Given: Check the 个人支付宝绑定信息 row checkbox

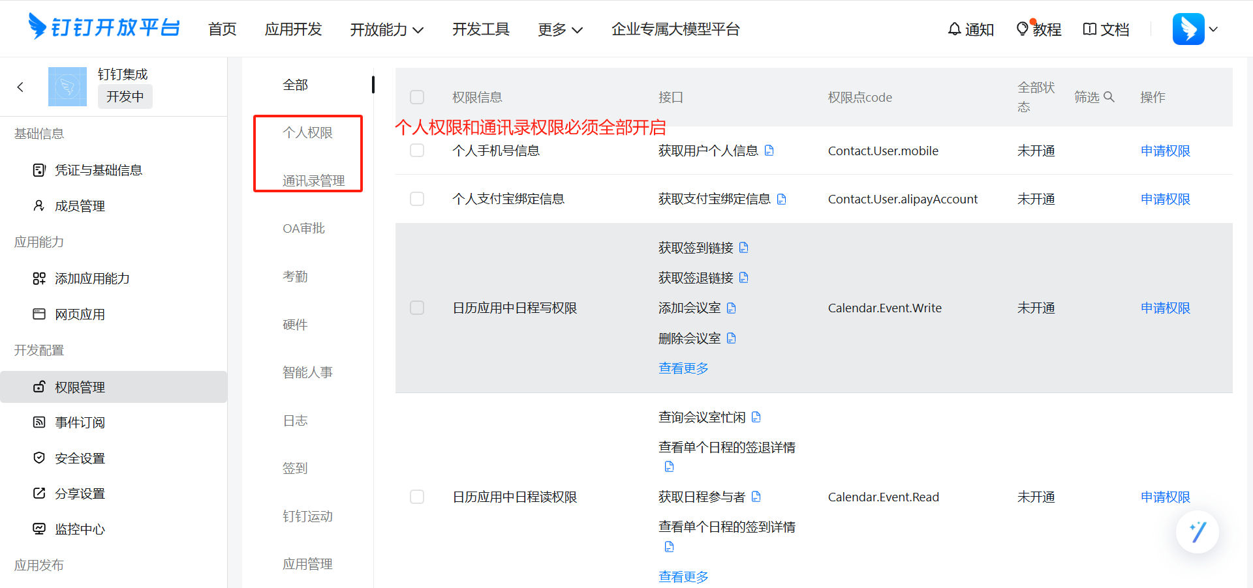Looking at the screenshot, I should (417, 199).
